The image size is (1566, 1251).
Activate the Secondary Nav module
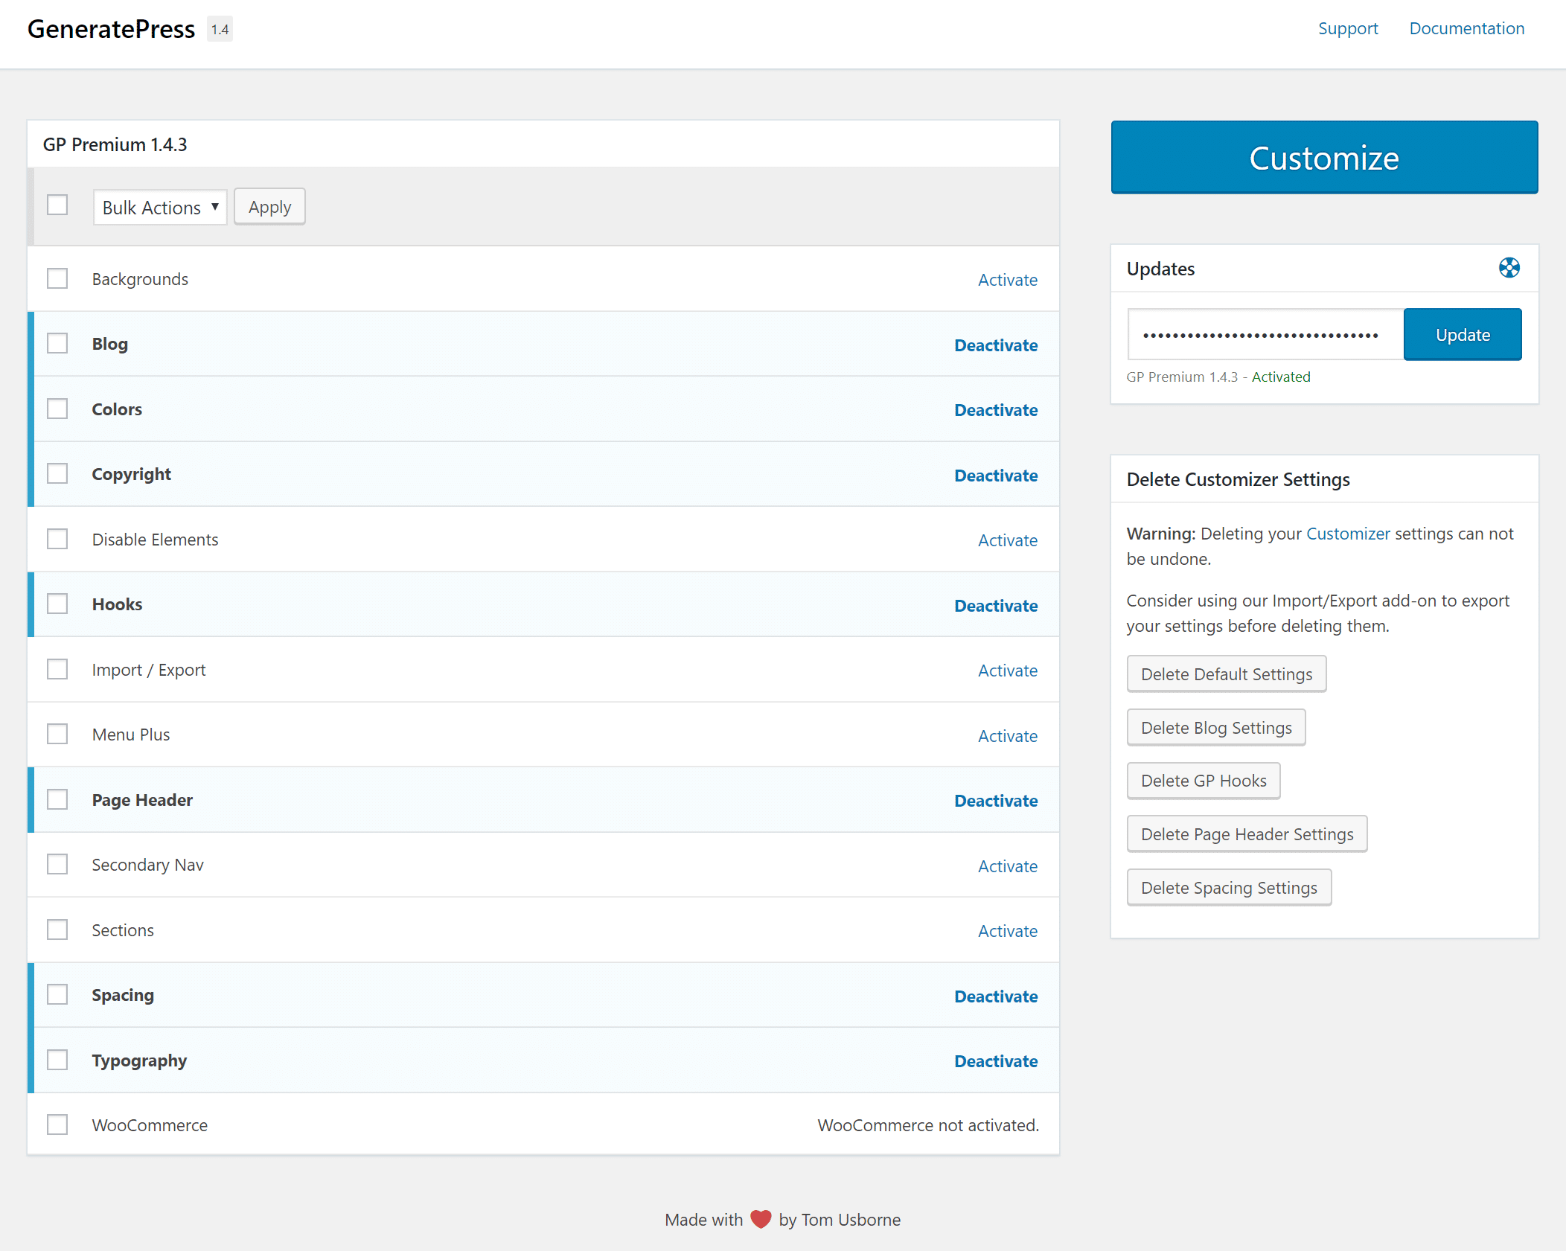pyautogui.click(x=1008, y=866)
